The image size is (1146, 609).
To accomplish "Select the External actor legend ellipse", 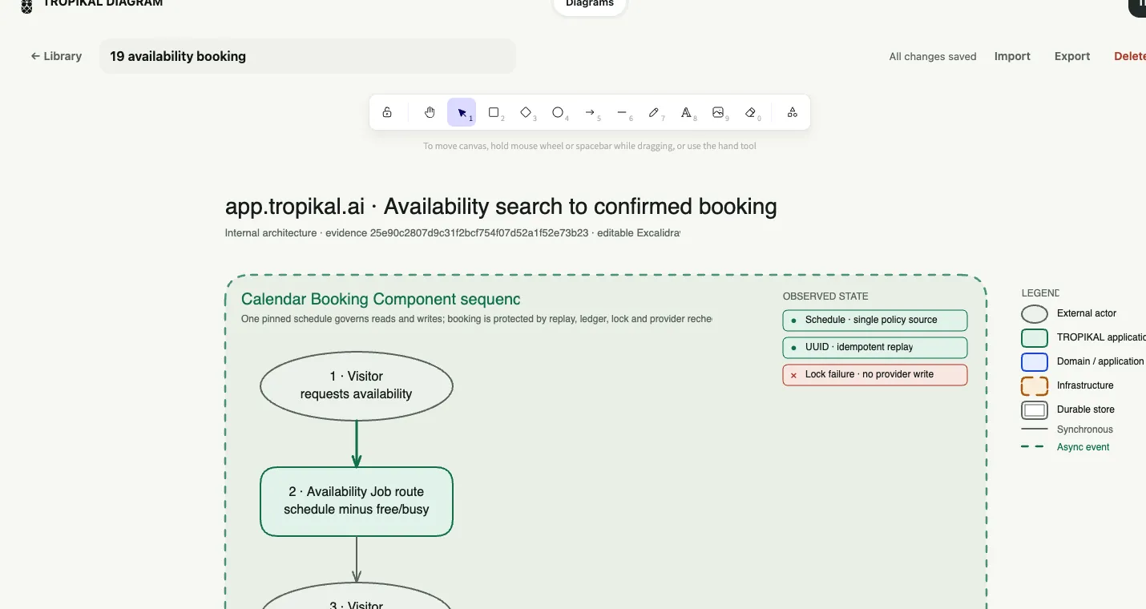I will click(1035, 313).
